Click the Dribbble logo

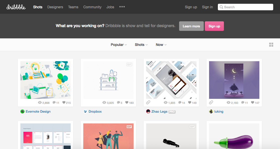point(16,7)
